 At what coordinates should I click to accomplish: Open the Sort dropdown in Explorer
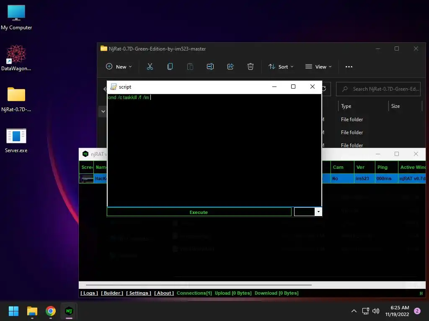click(281, 66)
